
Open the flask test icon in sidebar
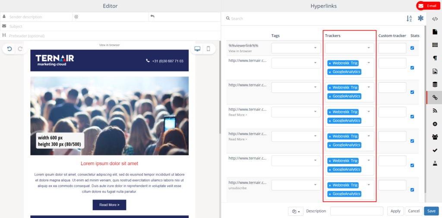coord(435,163)
